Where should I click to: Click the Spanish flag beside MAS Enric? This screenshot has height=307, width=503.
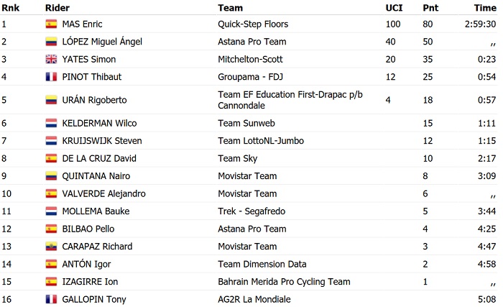point(51,24)
